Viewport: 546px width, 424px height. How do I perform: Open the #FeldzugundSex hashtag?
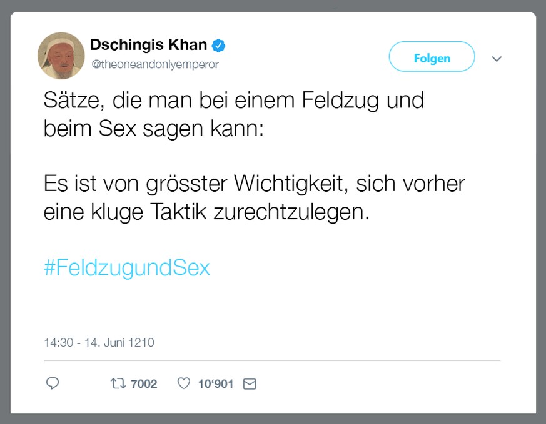(x=127, y=268)
